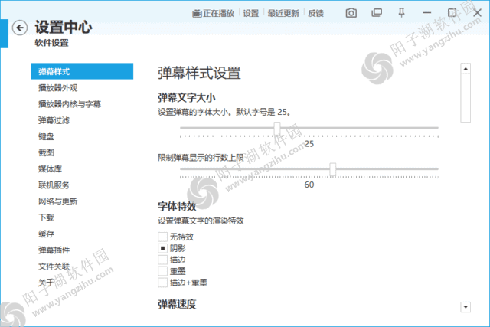Maximize the settings window
The image size is (490, 327).
pos(452,13)
